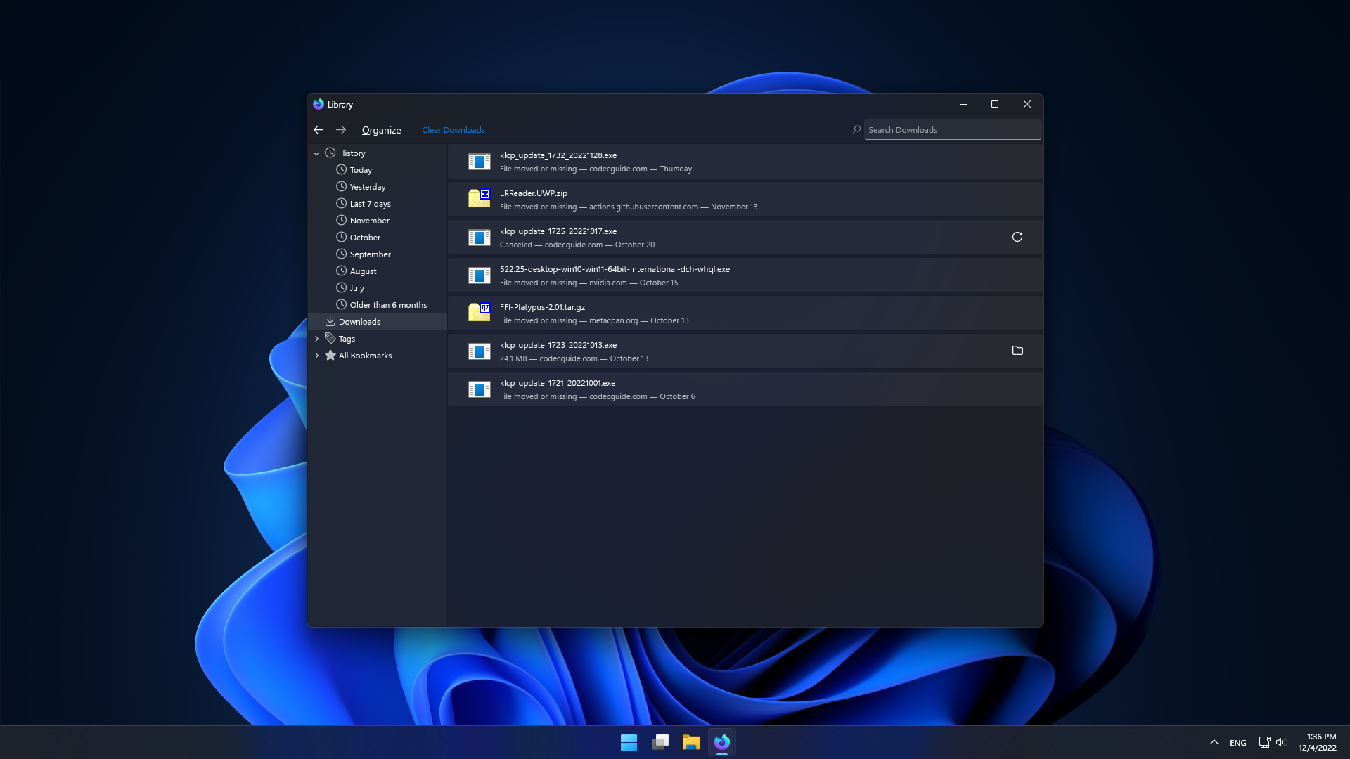Click the 522.25 nvidia driver file icon
Viewport: 1350px width, 759px height.
coord(480,275)
